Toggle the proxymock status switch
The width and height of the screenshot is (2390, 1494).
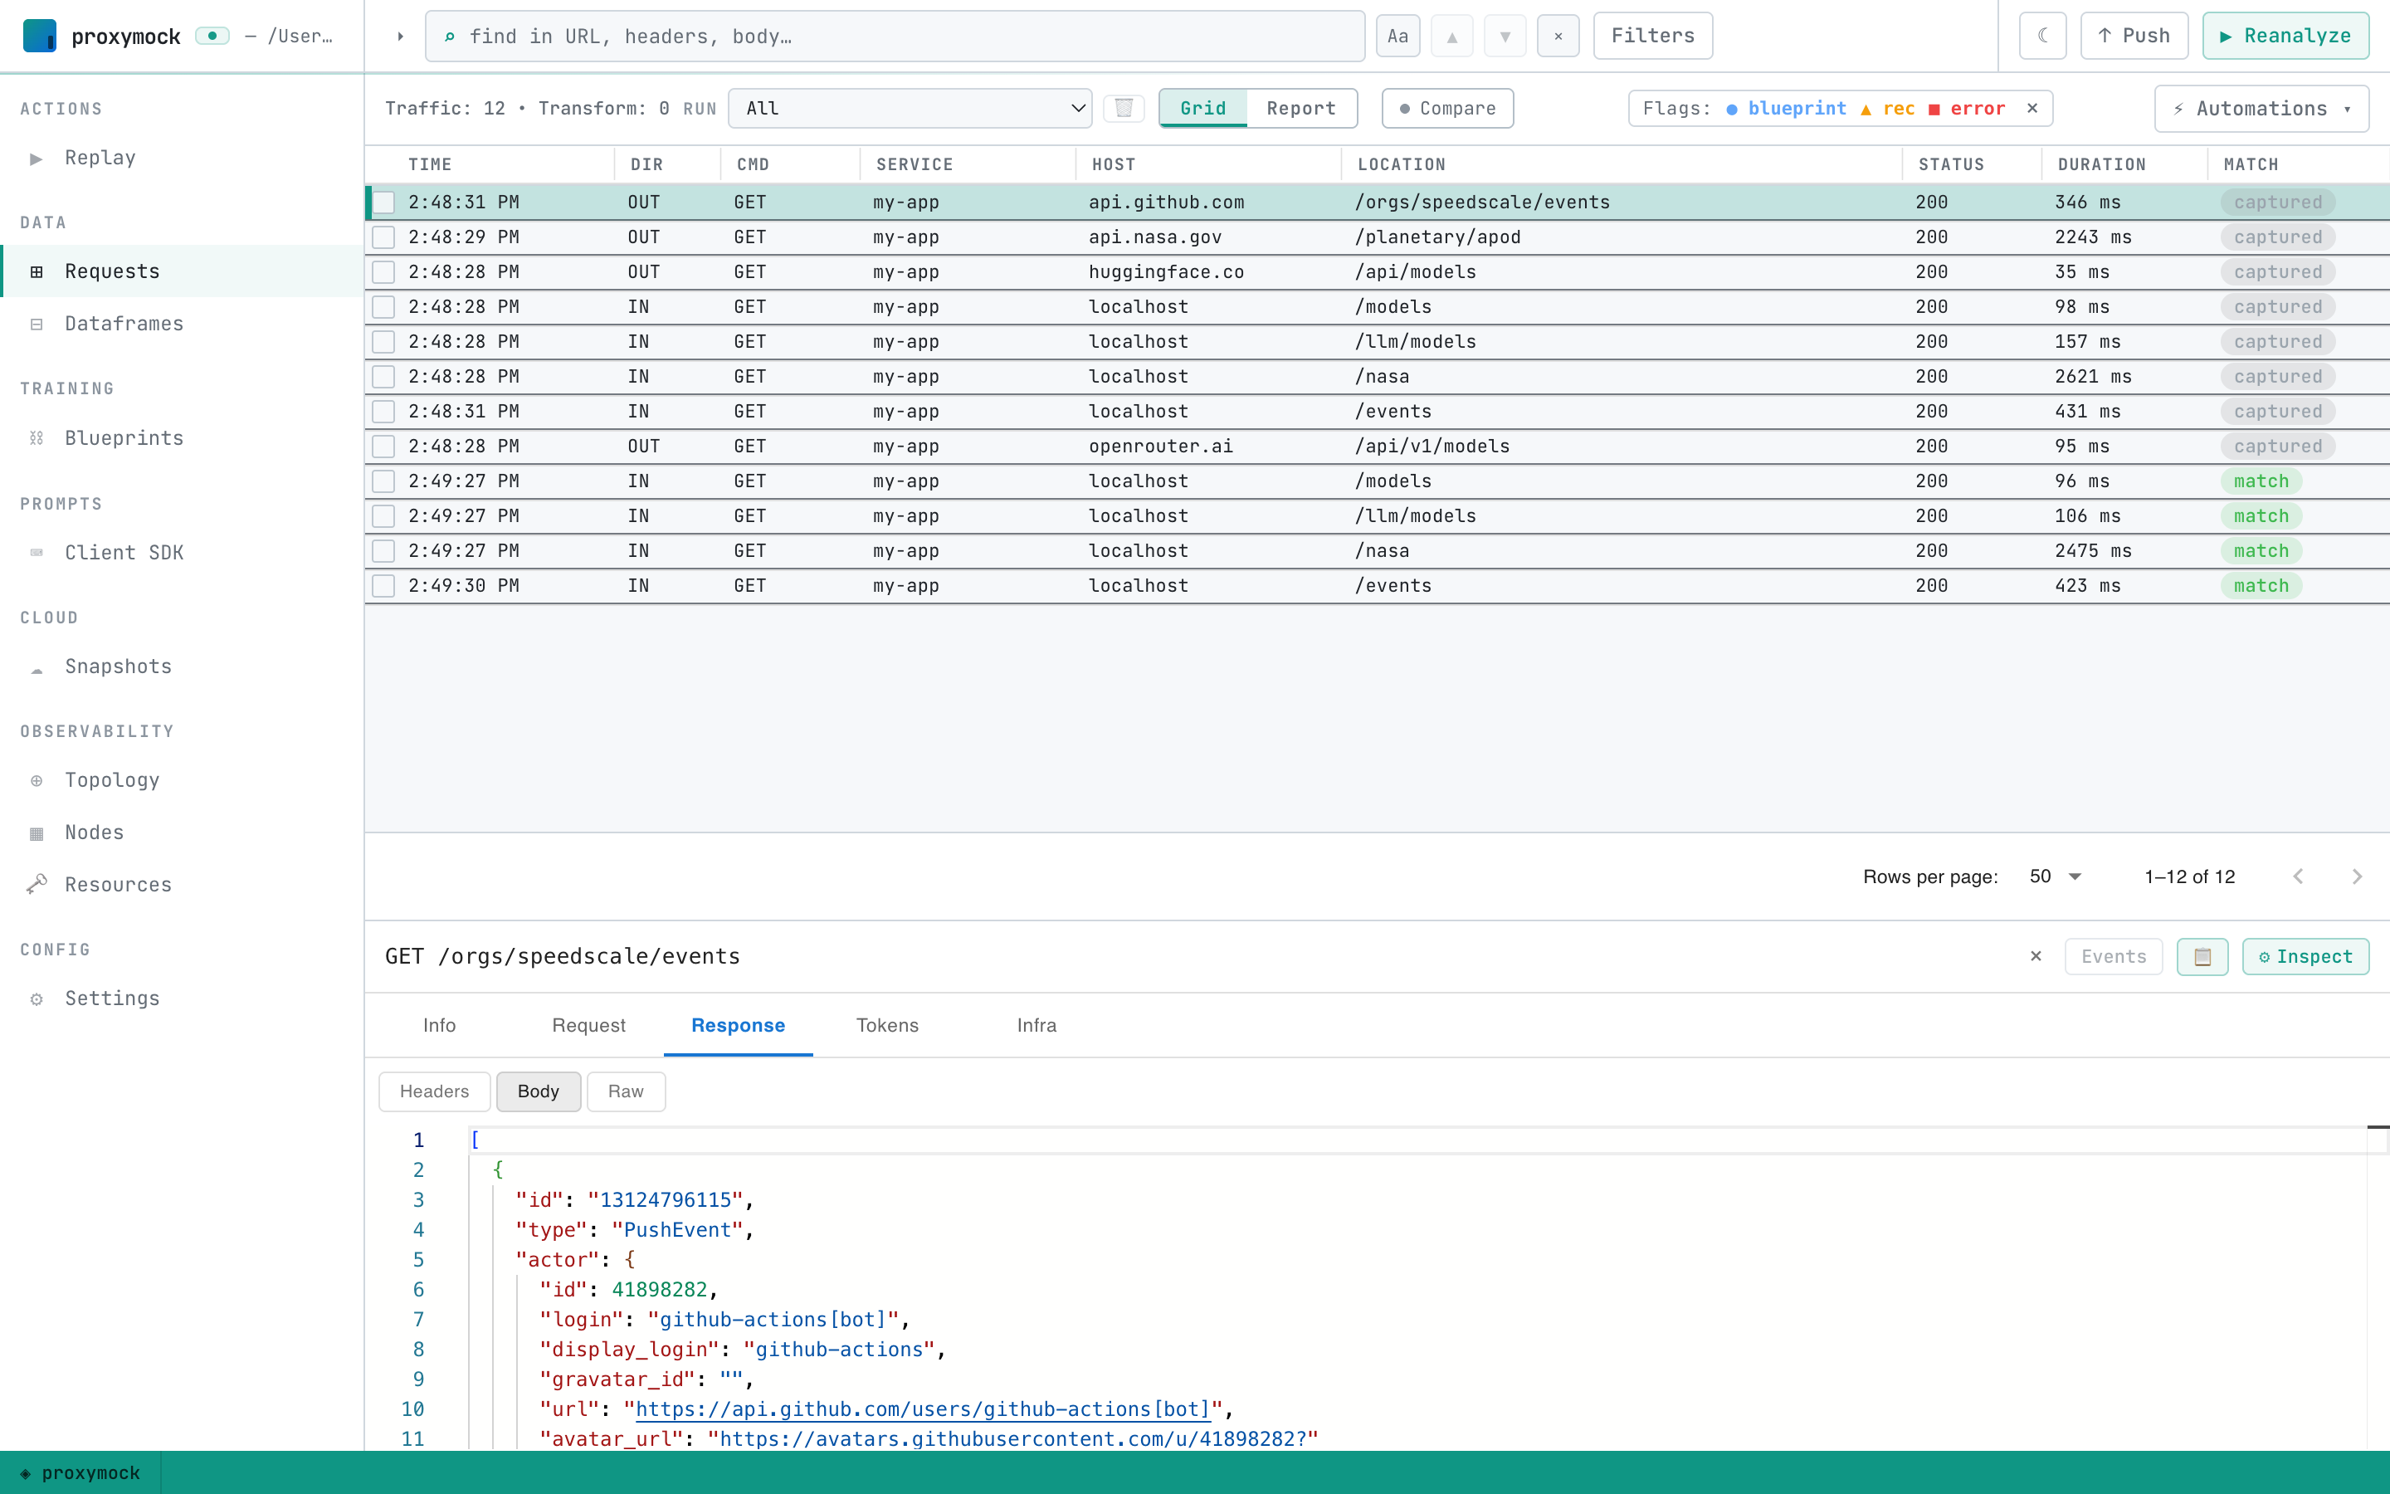212,36
